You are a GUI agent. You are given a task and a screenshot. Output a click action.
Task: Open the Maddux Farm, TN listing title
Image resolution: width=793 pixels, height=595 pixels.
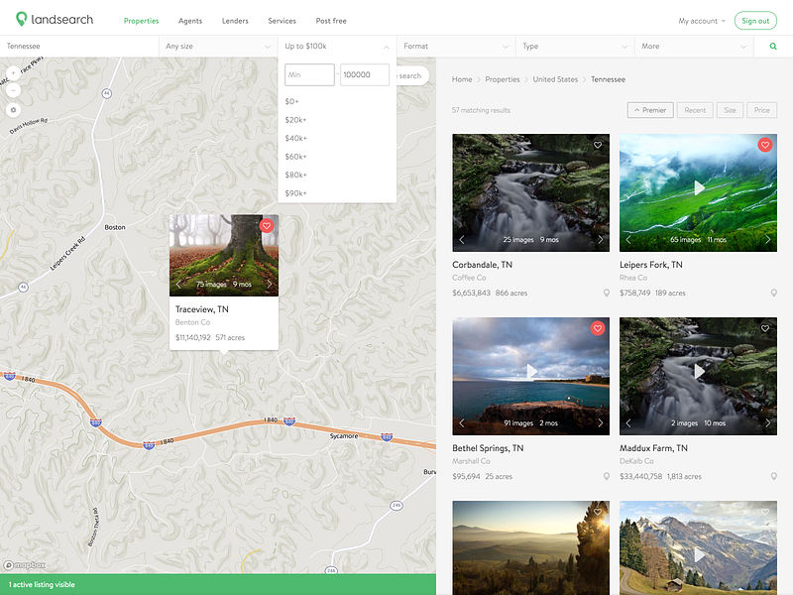[653, 448]
